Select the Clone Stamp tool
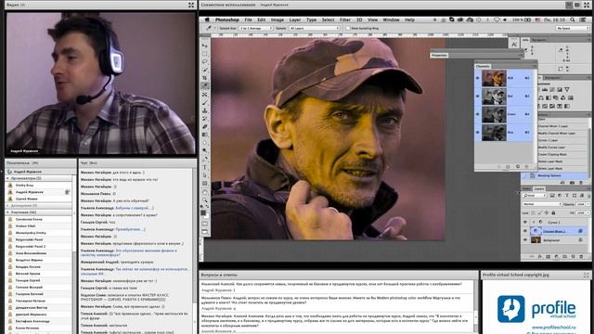 205,110
